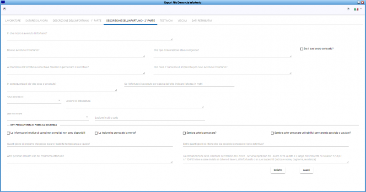Switch to the Datore di Lavoro tab
This screenshot has width=366, height=192.
(37, 21)
